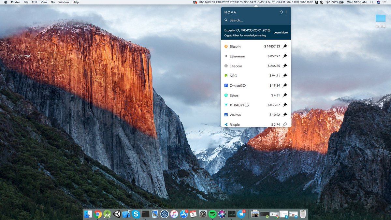Open the View menu
Screen dimensions: 391x220
pyautogui.click(x=44, y=2)
